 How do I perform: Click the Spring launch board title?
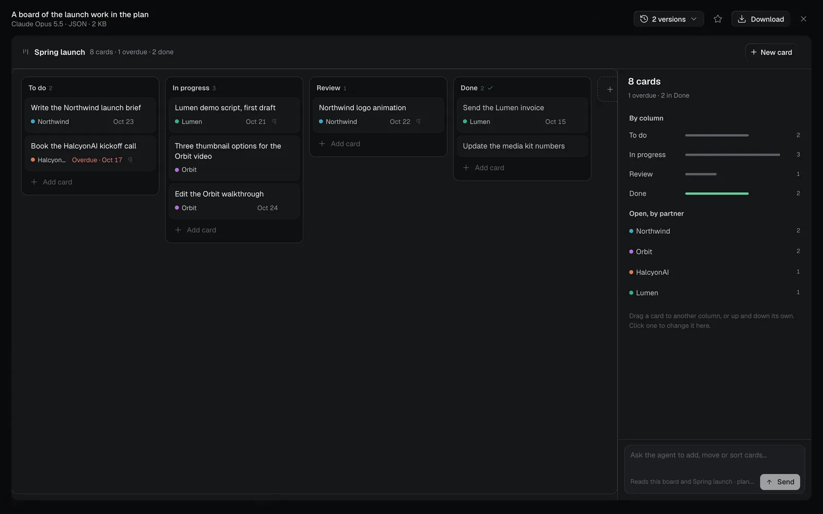(x=60, y=52)
